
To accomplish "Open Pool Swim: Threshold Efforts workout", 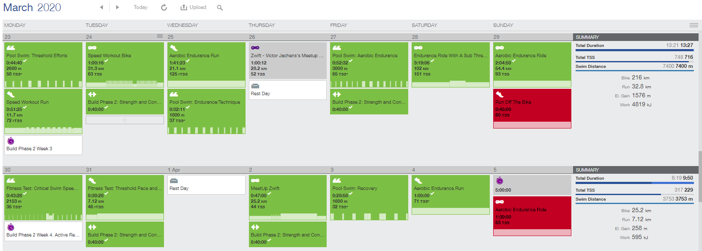I will 43,64.
